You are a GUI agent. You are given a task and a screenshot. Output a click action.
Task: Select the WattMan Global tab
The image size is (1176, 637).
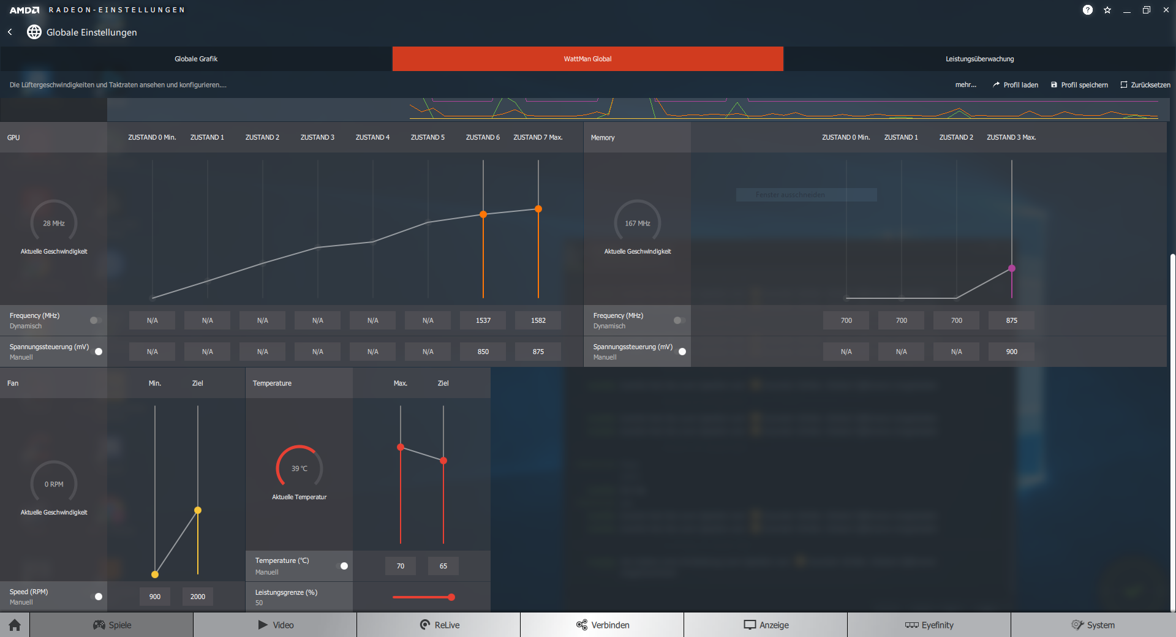pyautogui.click(x=588, y=59)
